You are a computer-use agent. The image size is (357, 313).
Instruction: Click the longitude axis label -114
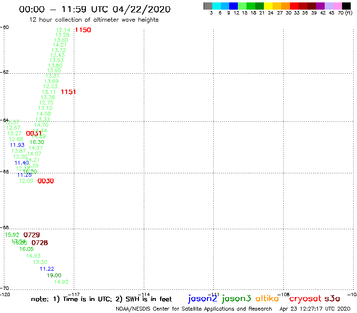pos(144,295)
